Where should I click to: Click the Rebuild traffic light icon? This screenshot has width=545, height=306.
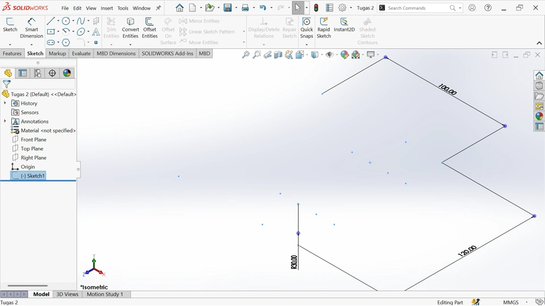[x=316, y=7]
